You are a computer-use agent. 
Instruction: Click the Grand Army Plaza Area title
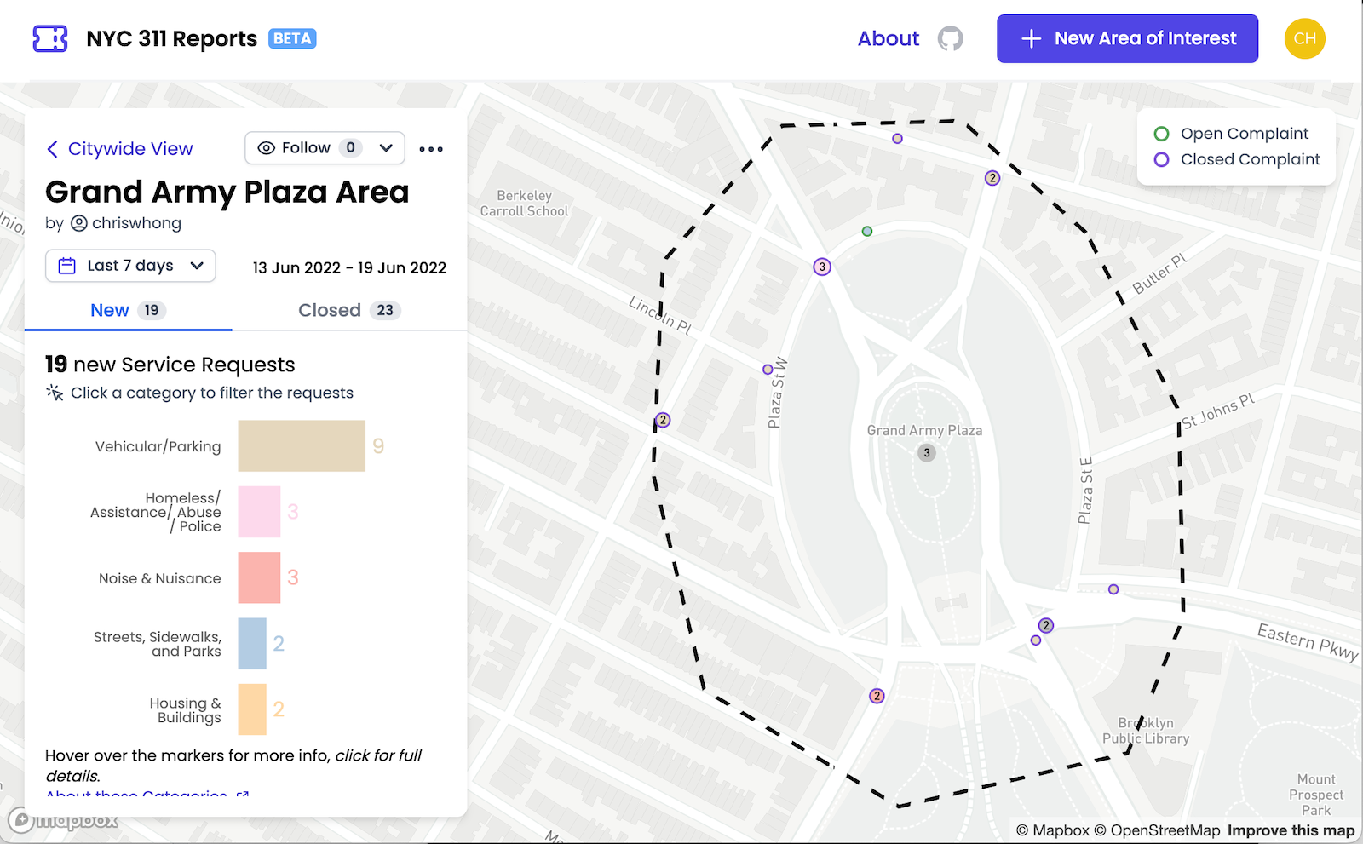tap(227, 192)
